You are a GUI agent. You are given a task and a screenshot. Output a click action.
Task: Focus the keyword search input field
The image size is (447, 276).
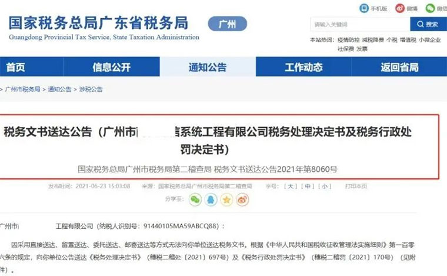(x=360, y=24)
